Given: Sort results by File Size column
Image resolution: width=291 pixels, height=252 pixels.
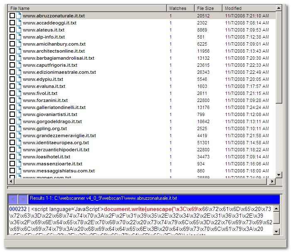Looking at the screenshot, I should [208, 8].
